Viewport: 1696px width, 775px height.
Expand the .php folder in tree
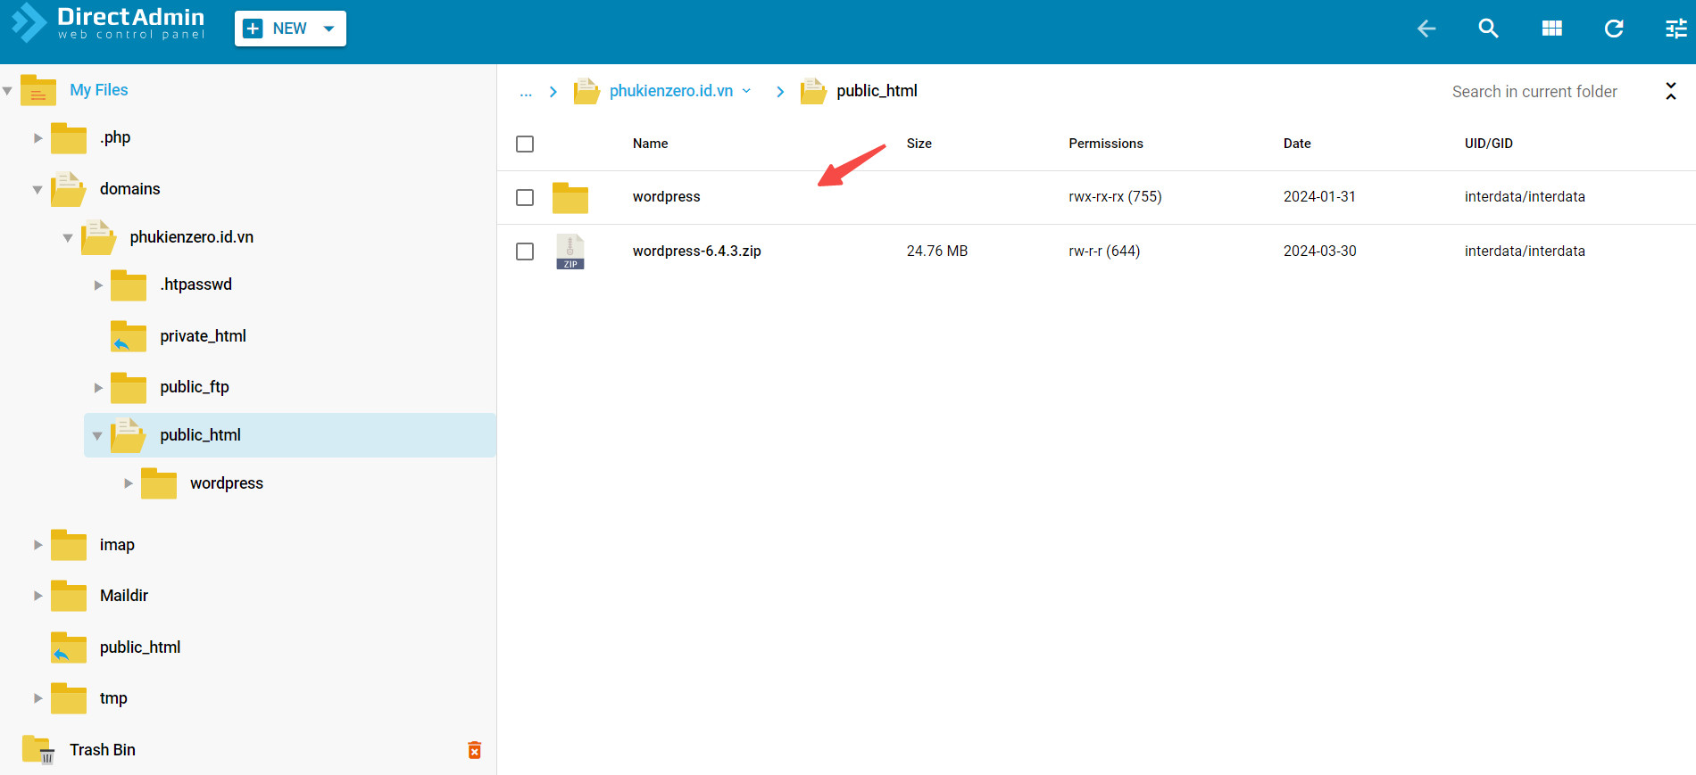tap(37, 138)
